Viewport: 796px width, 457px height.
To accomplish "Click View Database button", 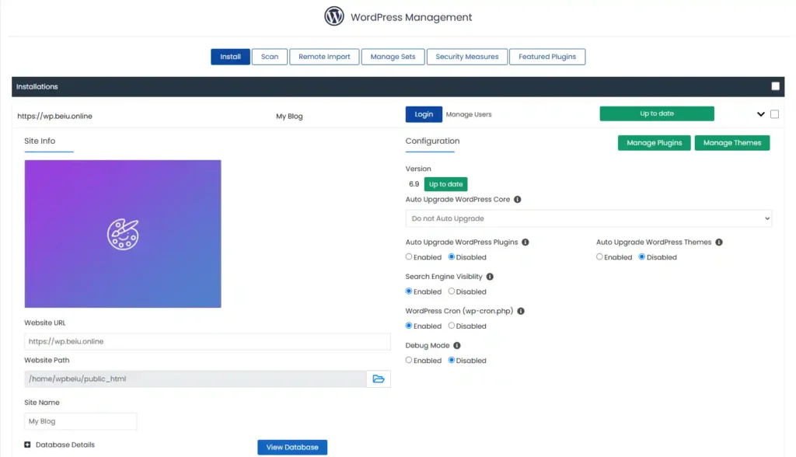I will 292,448.
